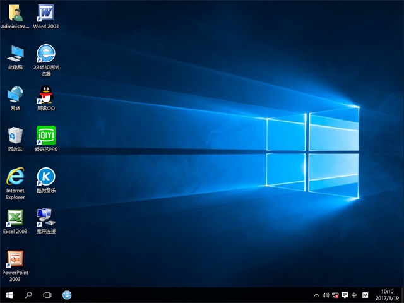Click the 宽带连接 broadband connection shortcut
404x303 pixels.
pyautogui.click(x=46, y=218)
